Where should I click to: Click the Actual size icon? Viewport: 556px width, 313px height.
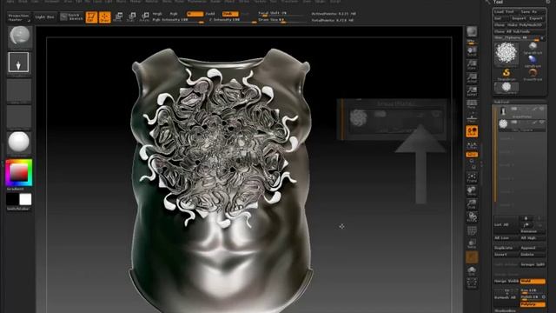(472, 78)
